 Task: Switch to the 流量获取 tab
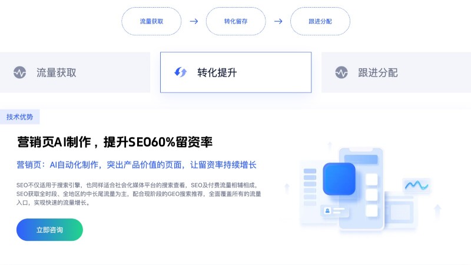coord(75,72)
